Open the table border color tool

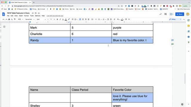pyautogui.click(x=122, y=19)
